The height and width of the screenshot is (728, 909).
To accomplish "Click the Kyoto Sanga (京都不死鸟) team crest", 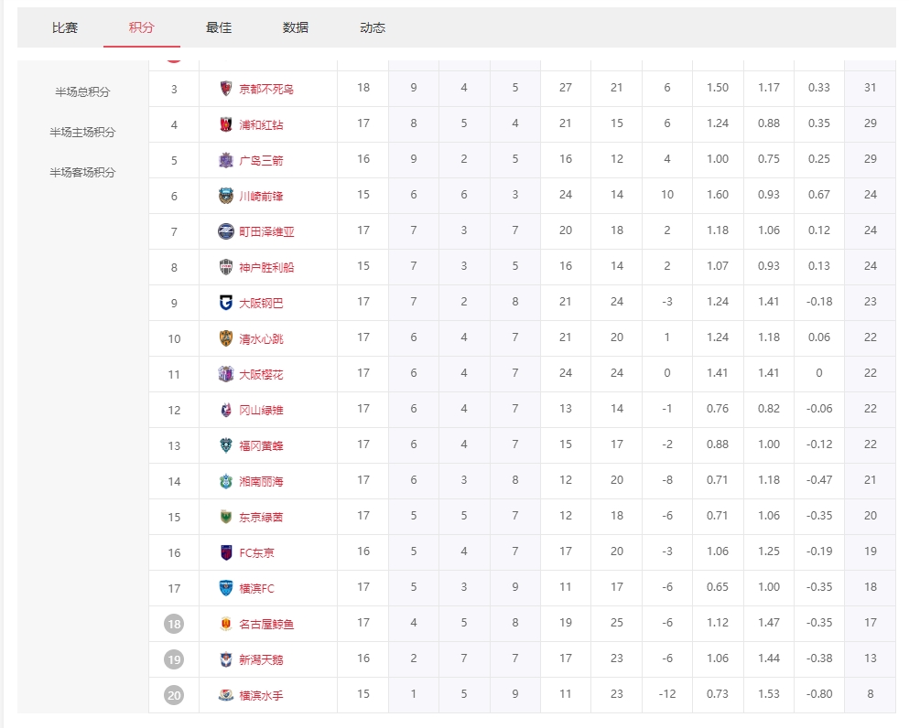I will pos(226,89).
